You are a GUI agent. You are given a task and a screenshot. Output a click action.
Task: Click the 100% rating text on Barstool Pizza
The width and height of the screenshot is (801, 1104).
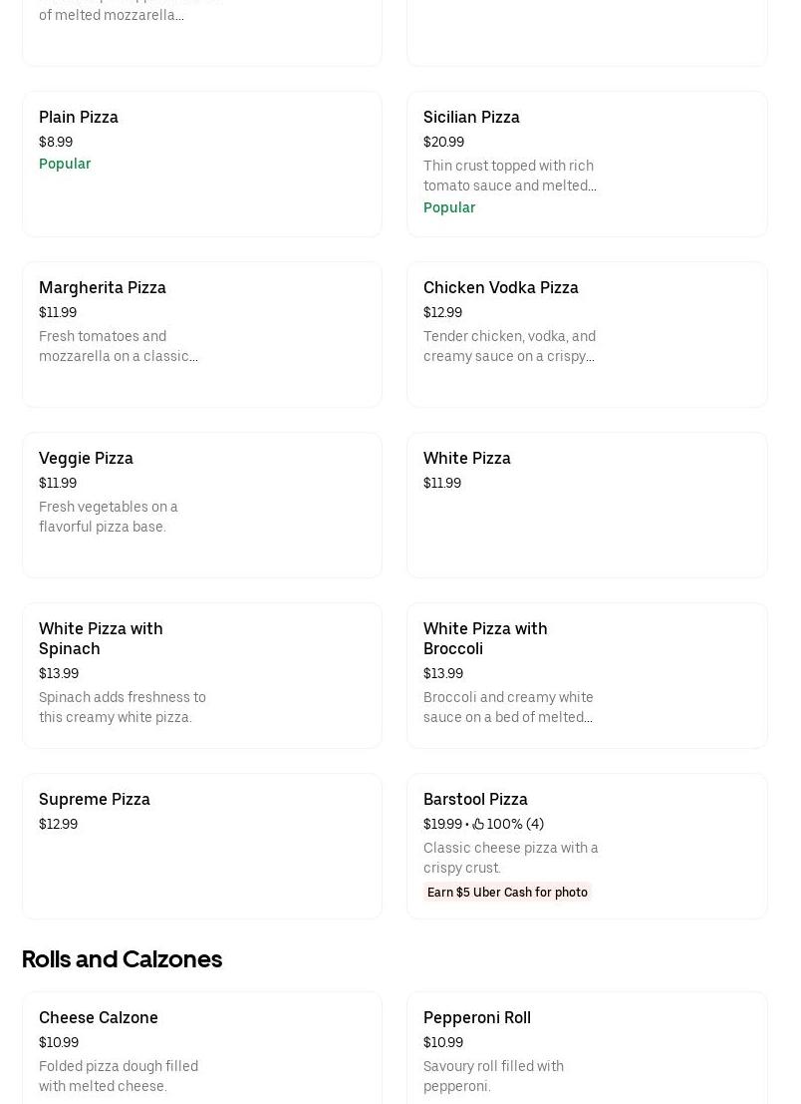[x=504, y=824]
